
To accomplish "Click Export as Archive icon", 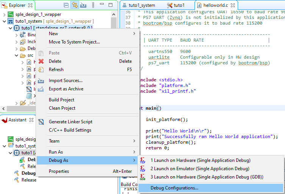I will 41,89.
